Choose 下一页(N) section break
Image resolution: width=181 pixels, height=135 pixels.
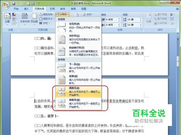point(79,68)
